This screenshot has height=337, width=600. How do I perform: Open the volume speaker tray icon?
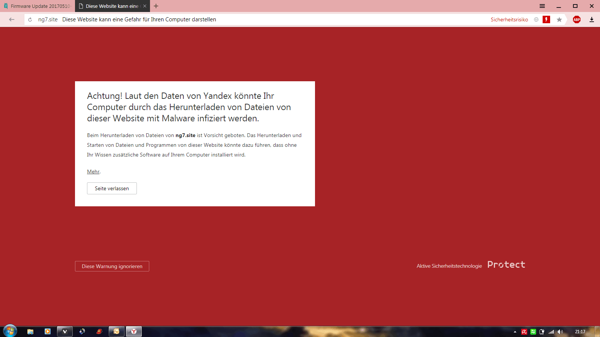(x=560, y=332)
